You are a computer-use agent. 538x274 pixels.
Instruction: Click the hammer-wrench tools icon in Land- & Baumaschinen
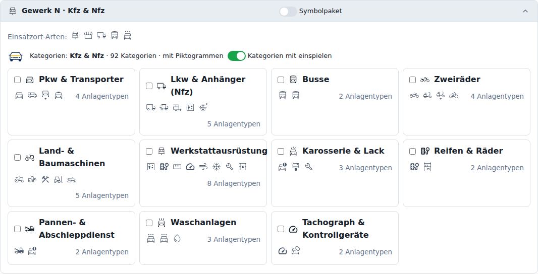point(45,179)
